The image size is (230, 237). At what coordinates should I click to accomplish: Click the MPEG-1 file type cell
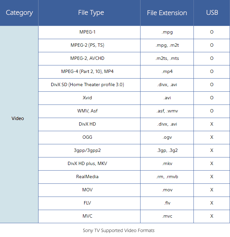coord(88,32)
